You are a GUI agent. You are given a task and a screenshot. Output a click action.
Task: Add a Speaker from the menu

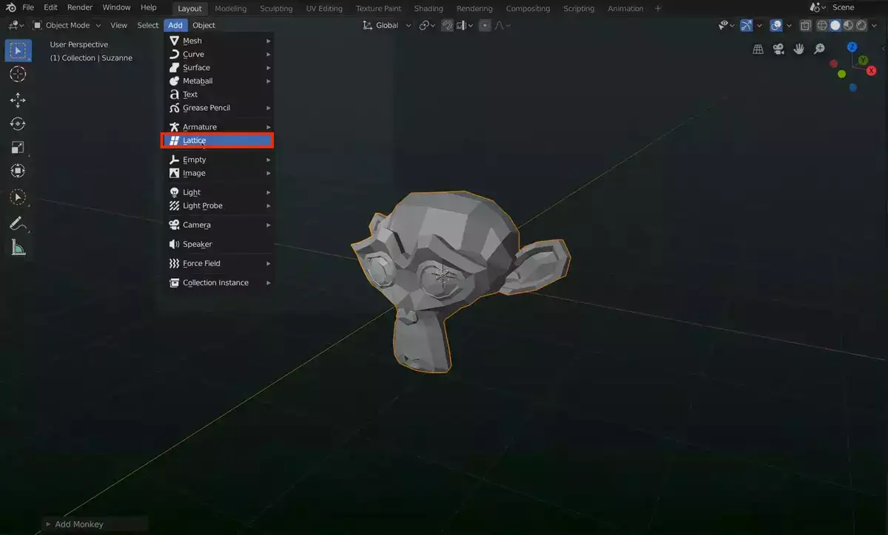point(218,244)
